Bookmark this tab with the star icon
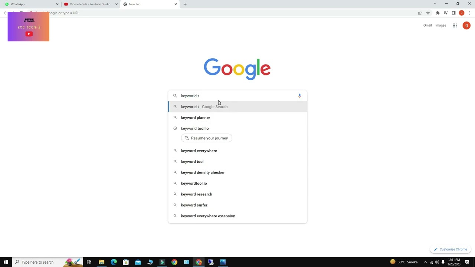475x267 pixels. coord(428,13)
